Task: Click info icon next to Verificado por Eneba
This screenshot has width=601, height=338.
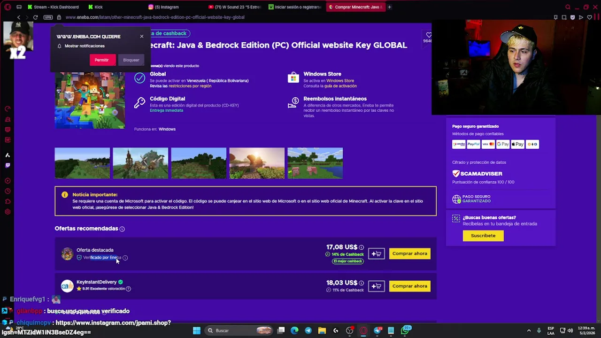Action: [125, 257]
